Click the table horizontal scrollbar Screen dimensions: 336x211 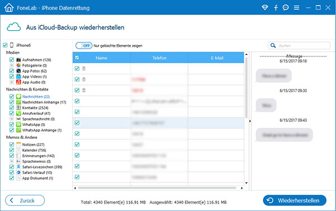pos(157,188)
